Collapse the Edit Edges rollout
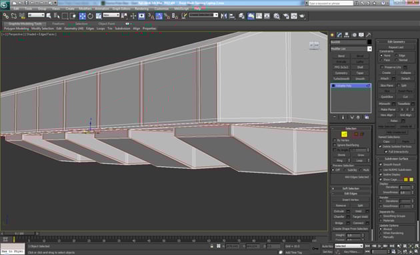Viewport: 420px width, 255px height. (351, 194)
